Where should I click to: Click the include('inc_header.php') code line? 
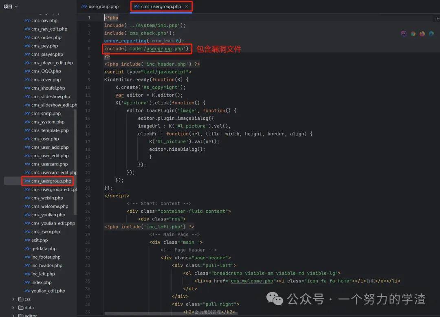(x=152, y=64)
